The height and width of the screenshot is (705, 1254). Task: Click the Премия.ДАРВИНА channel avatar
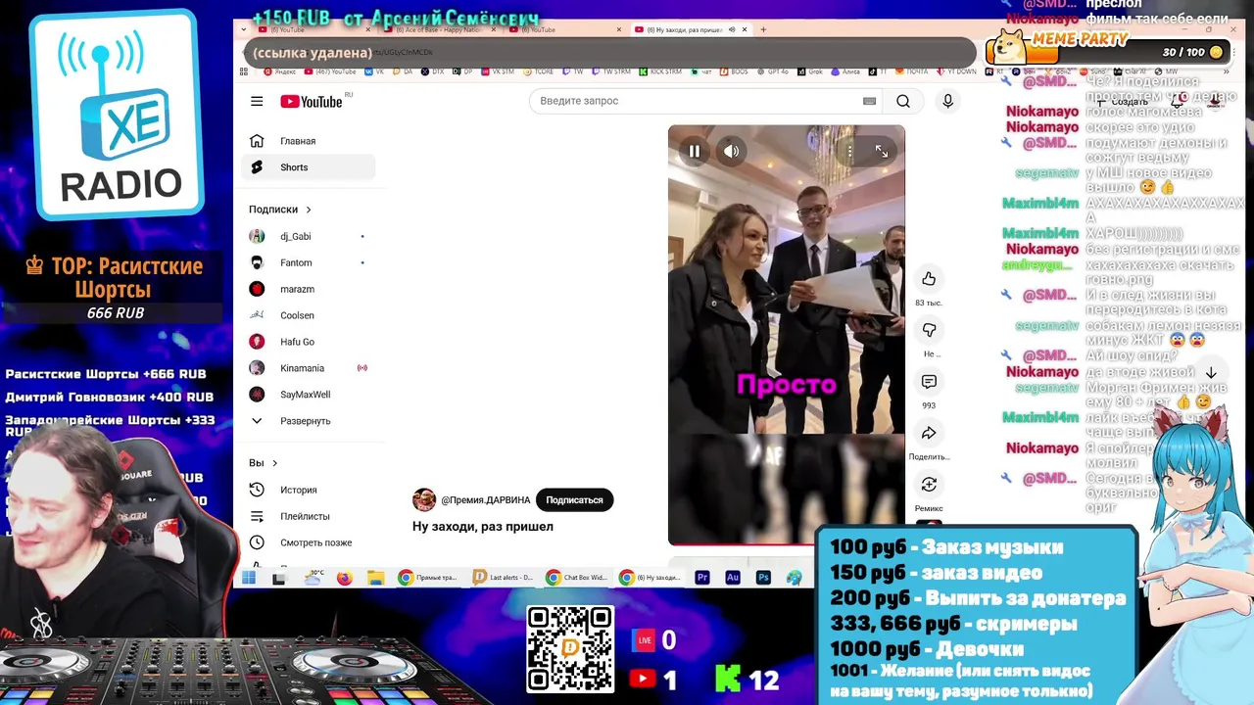coord(423,500)
